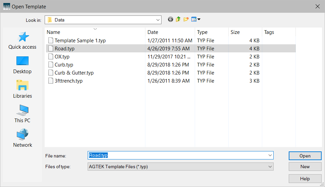
Task: Create a new folder
Action: 186,19
